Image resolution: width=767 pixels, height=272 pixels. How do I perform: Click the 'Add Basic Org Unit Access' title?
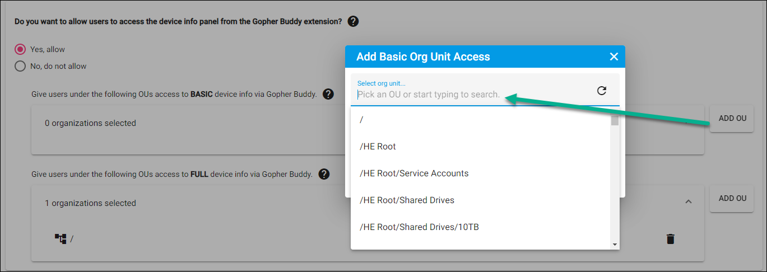click(423, 57)
